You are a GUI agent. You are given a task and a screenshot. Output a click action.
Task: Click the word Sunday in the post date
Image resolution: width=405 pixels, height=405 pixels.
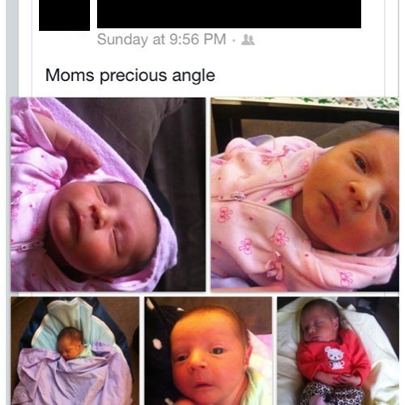(122, 40)
